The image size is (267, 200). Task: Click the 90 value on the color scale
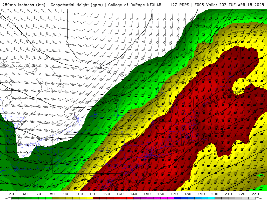coord(66,194)
